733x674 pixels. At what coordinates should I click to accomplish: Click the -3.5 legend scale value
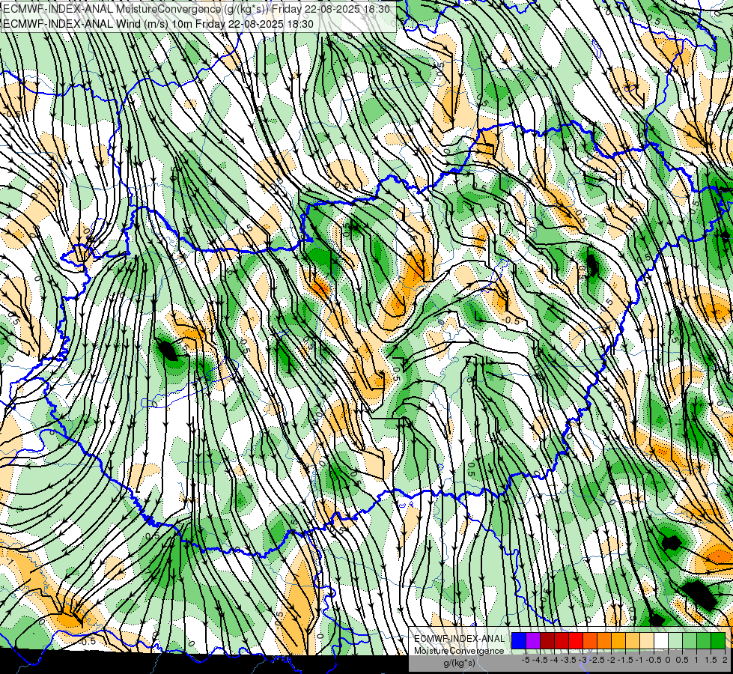point(568,660)
